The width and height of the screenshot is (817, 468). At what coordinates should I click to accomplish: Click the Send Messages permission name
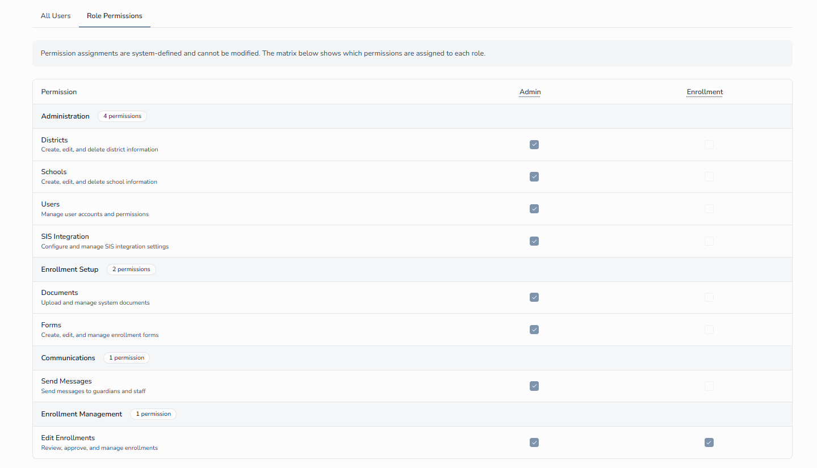66,381
